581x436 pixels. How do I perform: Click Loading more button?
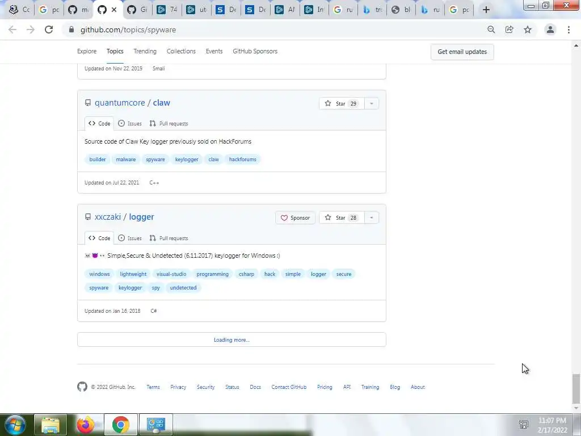coord(231,339)
